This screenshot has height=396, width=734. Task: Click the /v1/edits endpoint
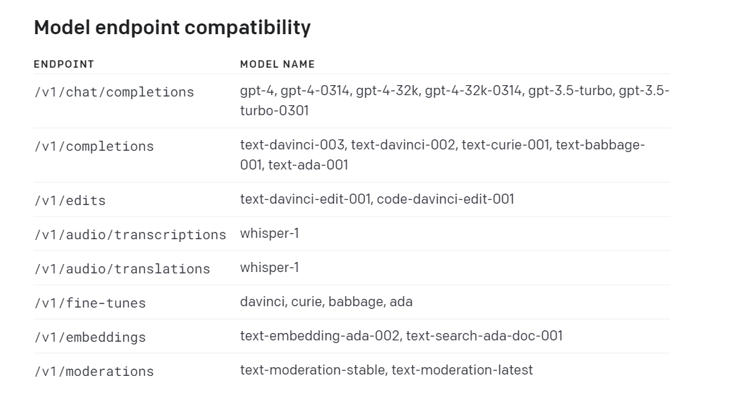(70, 201)
